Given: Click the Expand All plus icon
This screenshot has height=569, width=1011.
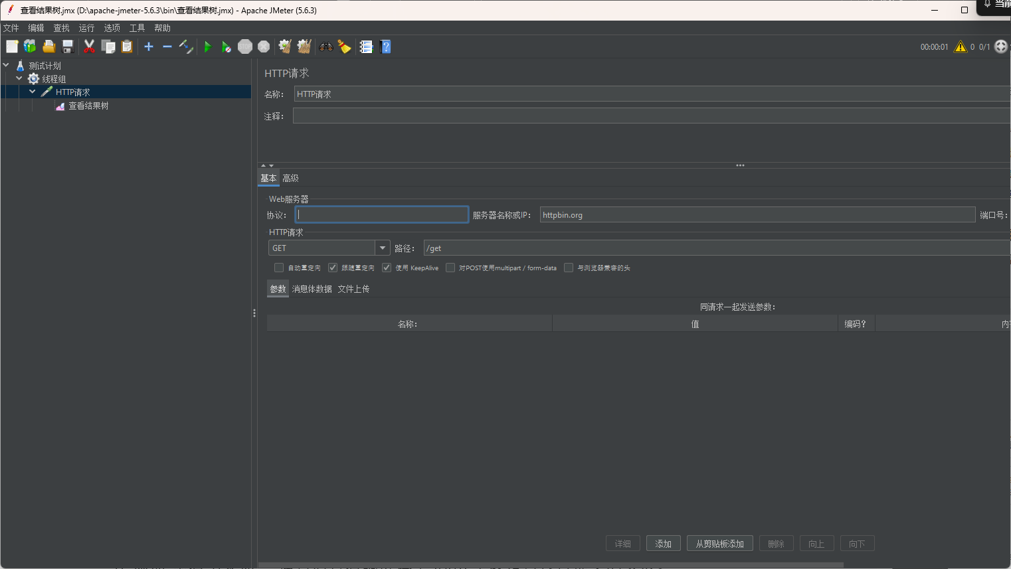Looking at the screenshot, I should [x=149, y=46].
